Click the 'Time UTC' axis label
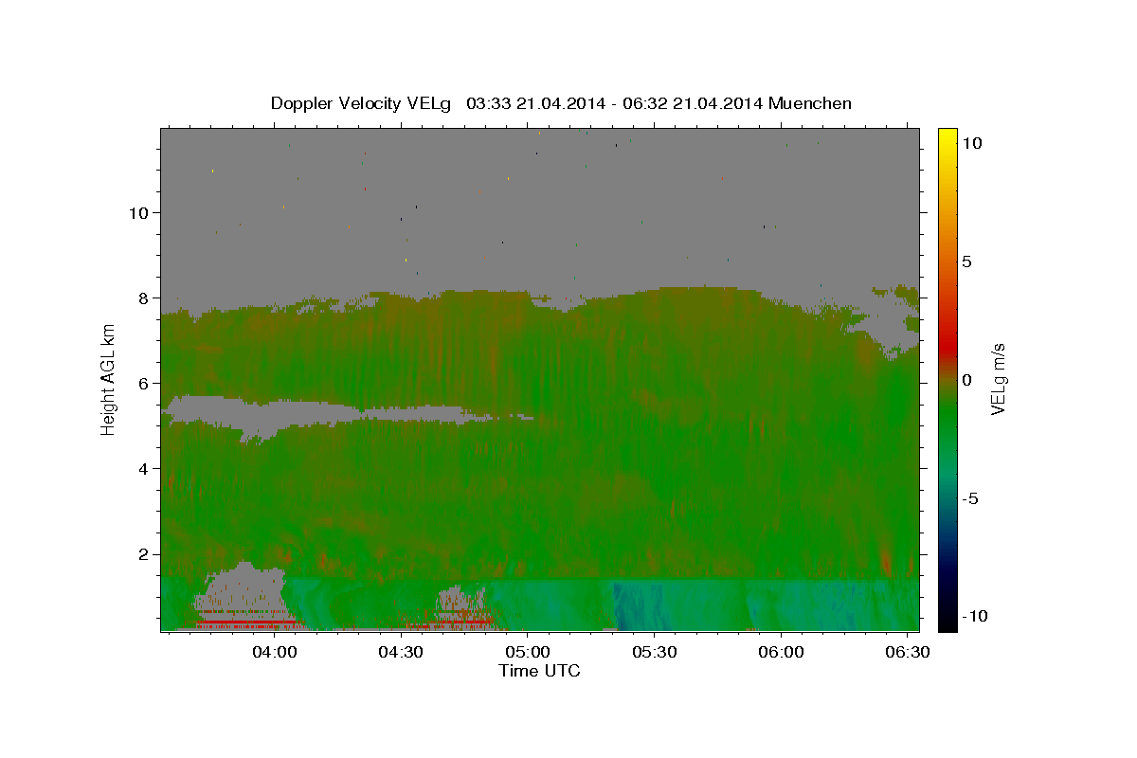1137x758 pixels. pos(539,671)
